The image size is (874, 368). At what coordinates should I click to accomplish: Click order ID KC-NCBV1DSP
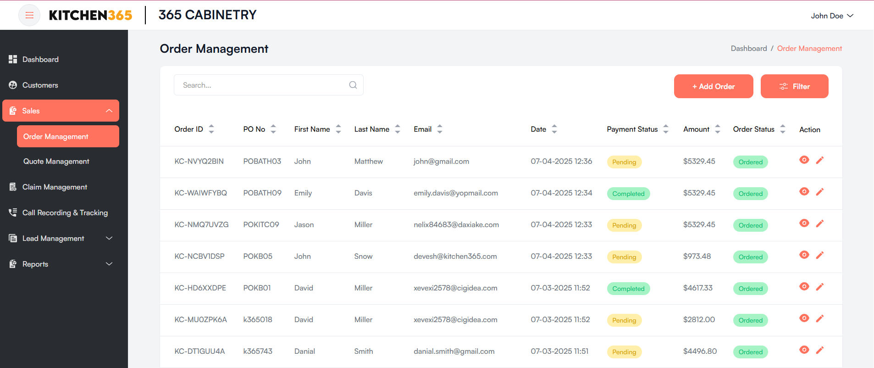pos(199,256)
